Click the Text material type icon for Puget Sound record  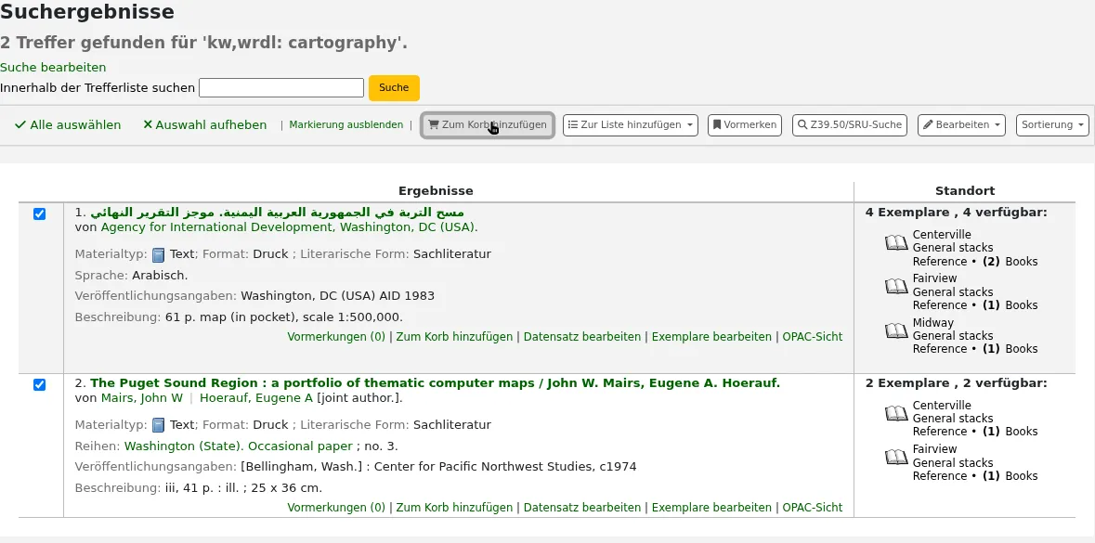pyautogui.click(x=159, y=426)
